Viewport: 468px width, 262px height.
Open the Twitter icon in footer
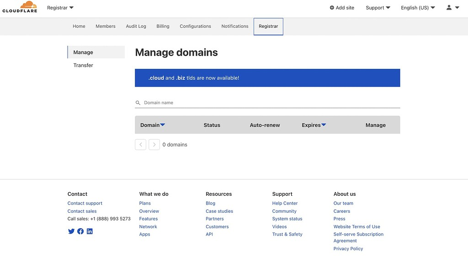point(71,231)
